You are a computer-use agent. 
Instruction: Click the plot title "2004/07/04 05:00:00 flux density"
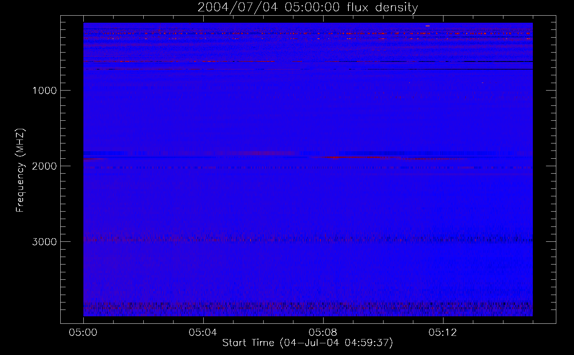(308, 7)
